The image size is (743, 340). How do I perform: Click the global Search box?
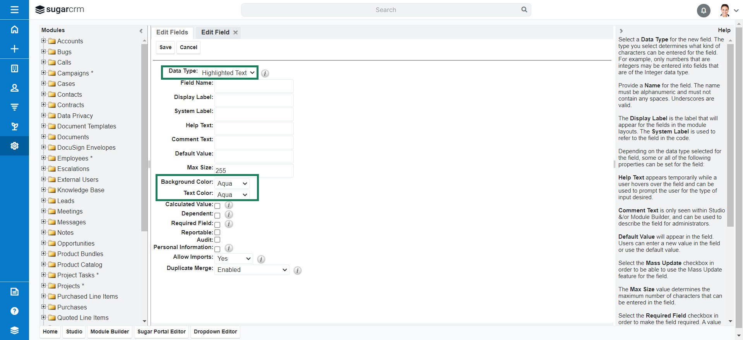[x=386, y=10]
